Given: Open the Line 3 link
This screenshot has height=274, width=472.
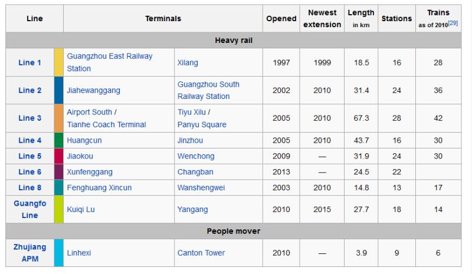Looking at the screenshot, I should 29,118.
